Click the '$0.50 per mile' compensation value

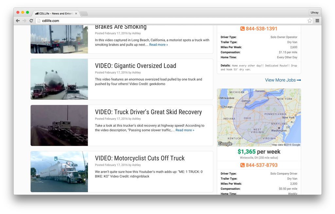[288, 189]
